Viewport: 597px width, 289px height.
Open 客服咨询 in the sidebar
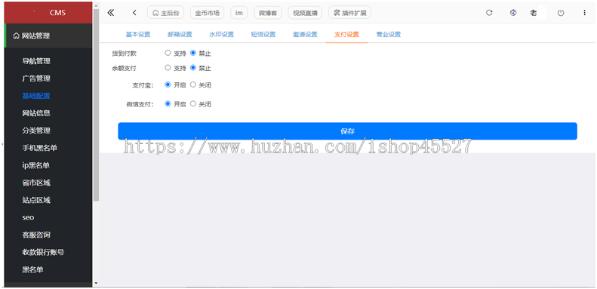[36, 235]
